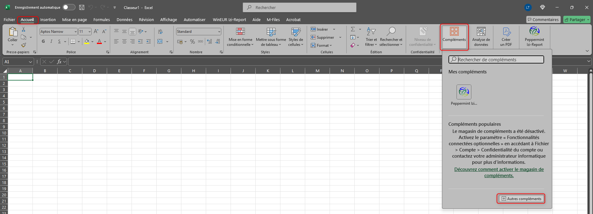593x214 pixels.
Task: Toggle bottom vertical alignment
Action: pos(132,31)
